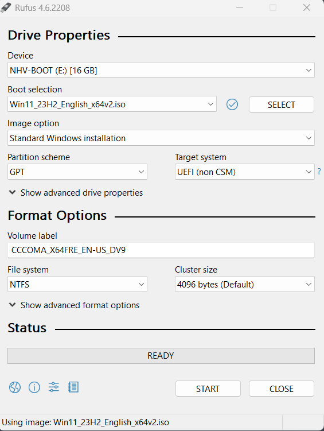The height and width of the screenshot is (431, 324).
Task: Click the Status heading
Action: tap(27, 328)
